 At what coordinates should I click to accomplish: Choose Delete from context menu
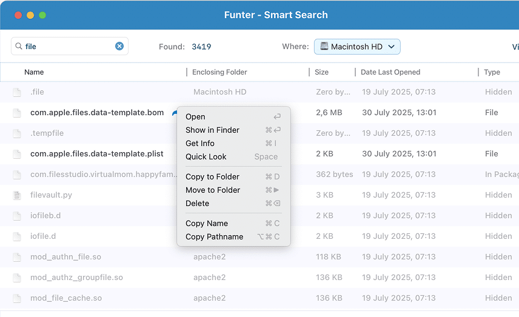(x=233, y=203)
